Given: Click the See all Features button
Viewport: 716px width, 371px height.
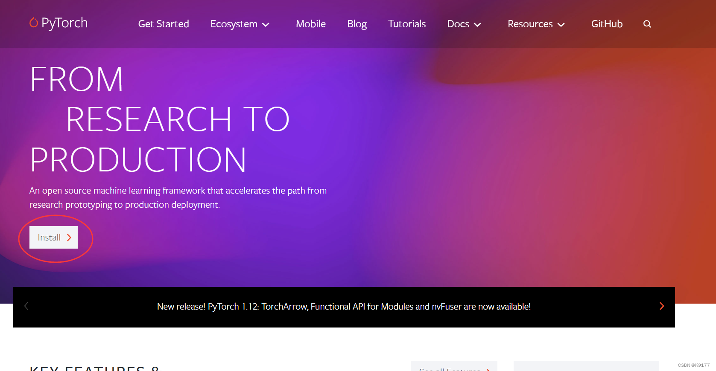Looking at the screenshot, I should click(454, 366).
